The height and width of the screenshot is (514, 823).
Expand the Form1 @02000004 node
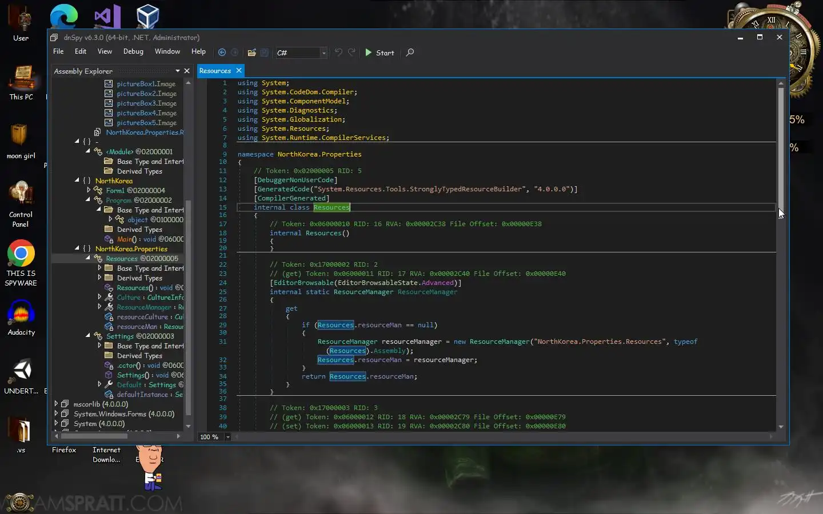(x=89, y=190)
